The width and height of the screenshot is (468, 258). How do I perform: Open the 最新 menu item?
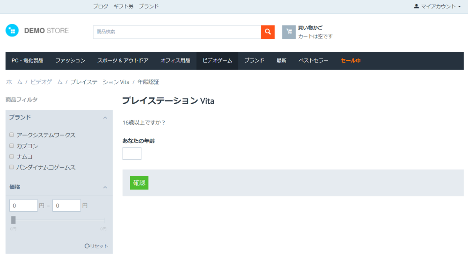(281, 61)
